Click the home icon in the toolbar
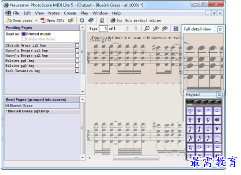This screenshot has width=241, height=175. (x=102, y=20)
